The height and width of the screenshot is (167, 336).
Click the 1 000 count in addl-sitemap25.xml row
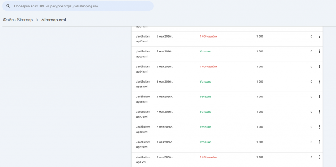point(260,82)
